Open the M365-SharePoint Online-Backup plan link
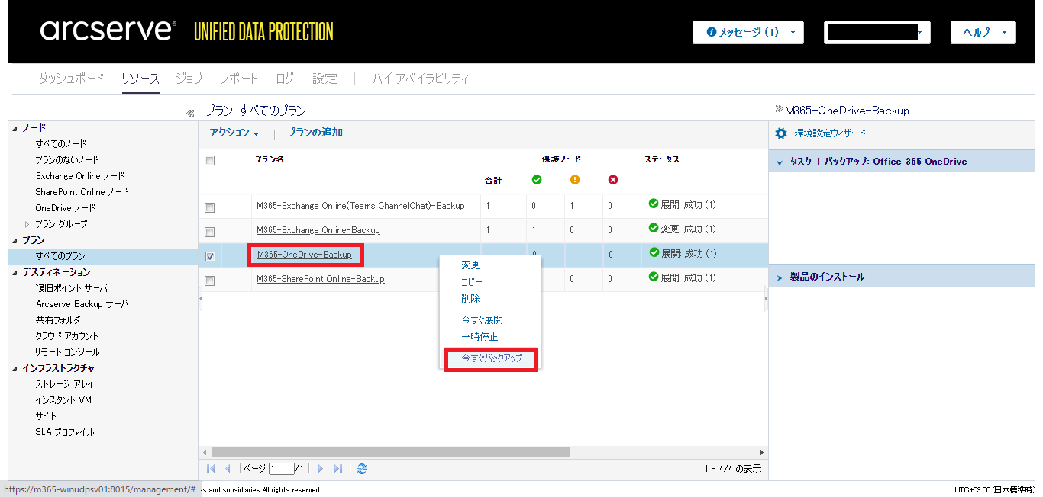1043x497 pixels. [321, 279]
